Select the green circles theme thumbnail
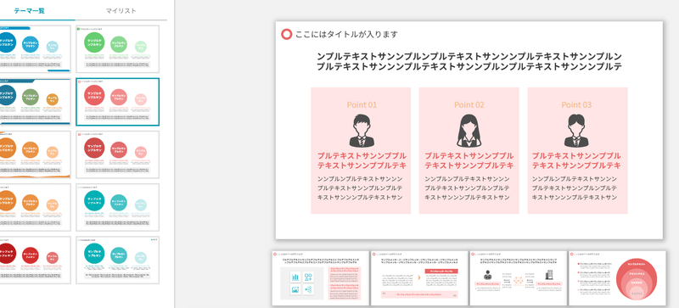Image resolution: width=679 pixels, height=308 pixels. pos(118,49)
